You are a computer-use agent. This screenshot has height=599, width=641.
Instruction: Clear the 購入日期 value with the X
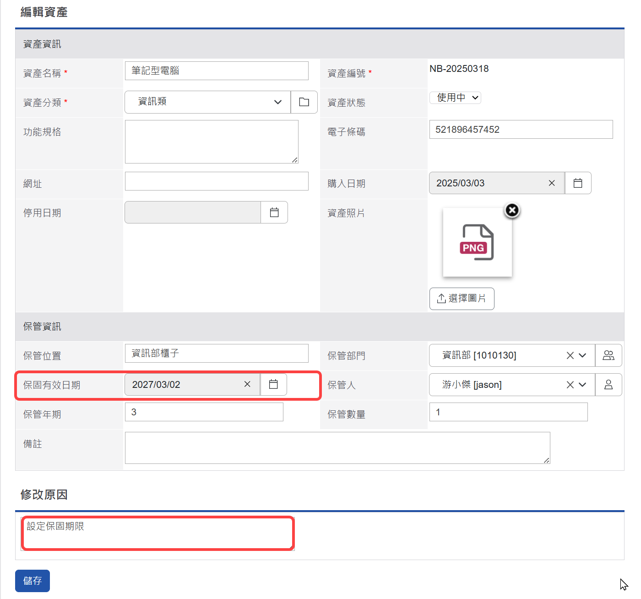[x=552, y=183]
